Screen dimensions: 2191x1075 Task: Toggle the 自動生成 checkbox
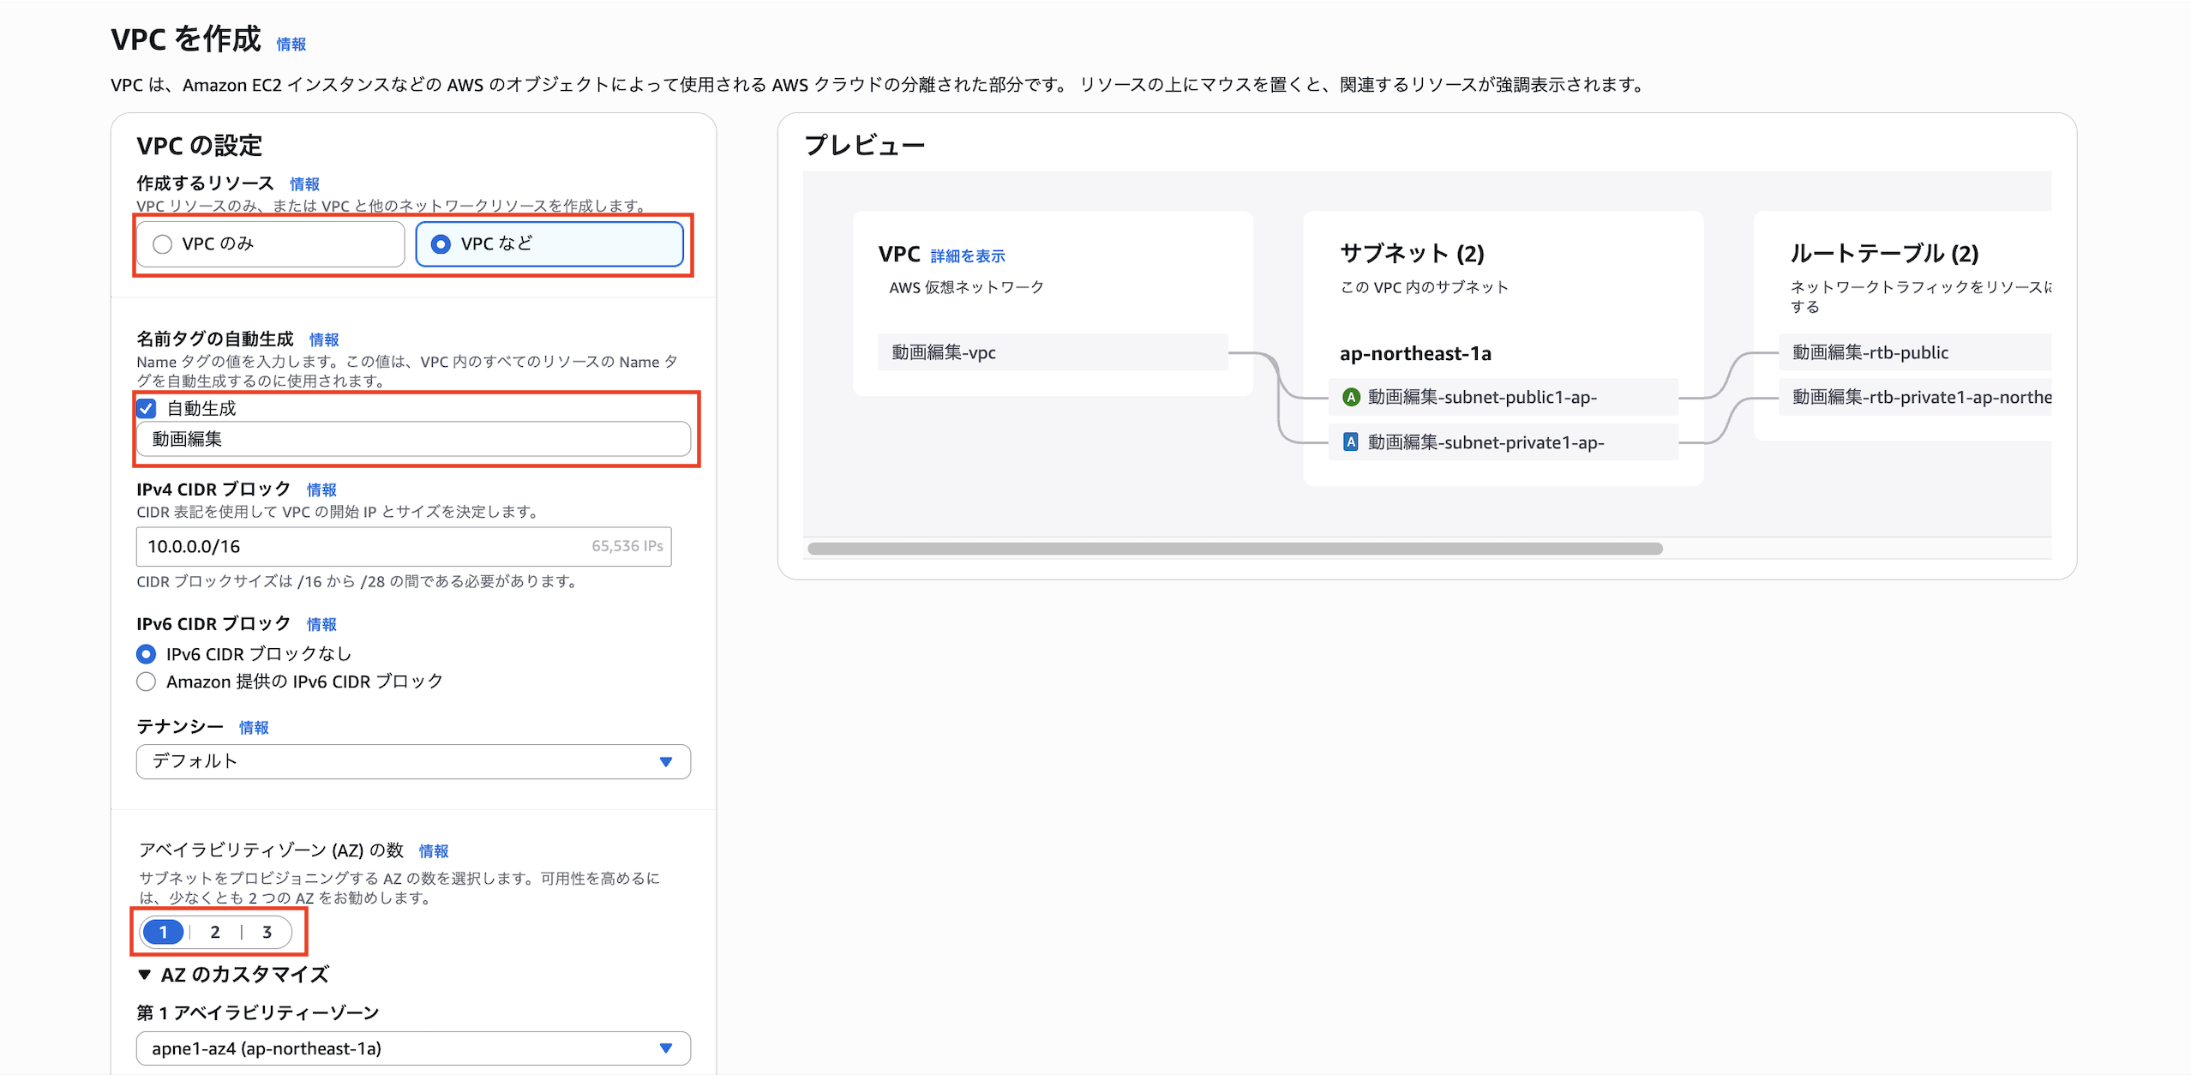pyautogui.click(x=147, y=408)
